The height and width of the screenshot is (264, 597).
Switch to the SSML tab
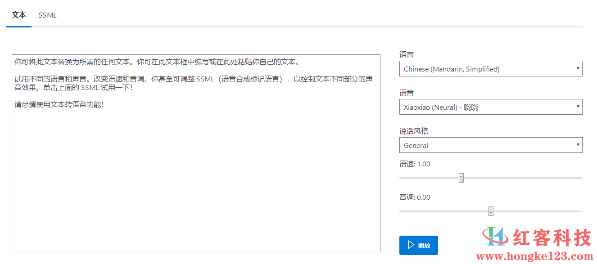pos(48,15)
